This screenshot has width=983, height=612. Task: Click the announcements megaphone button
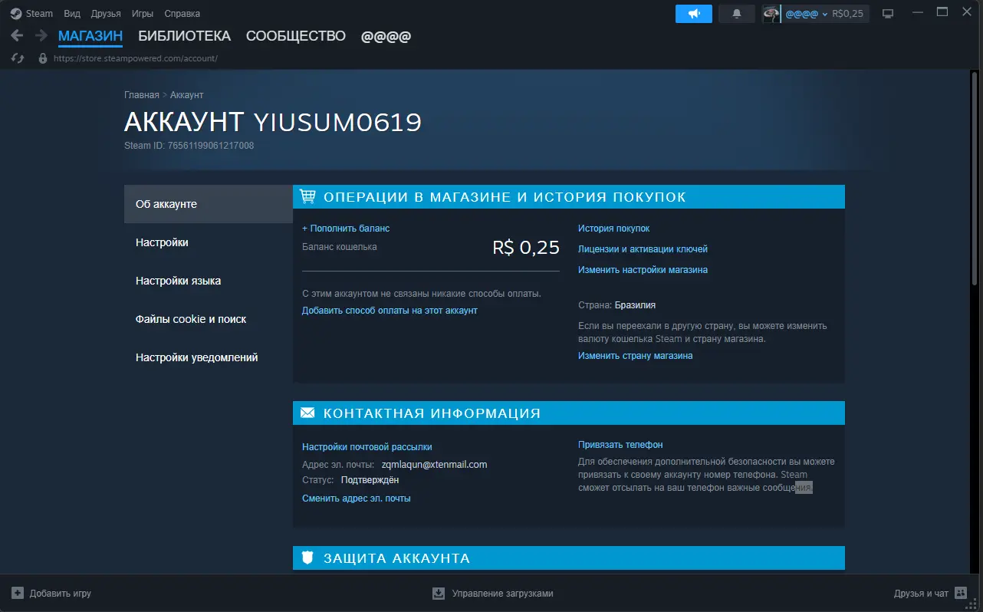pos(693,14)
